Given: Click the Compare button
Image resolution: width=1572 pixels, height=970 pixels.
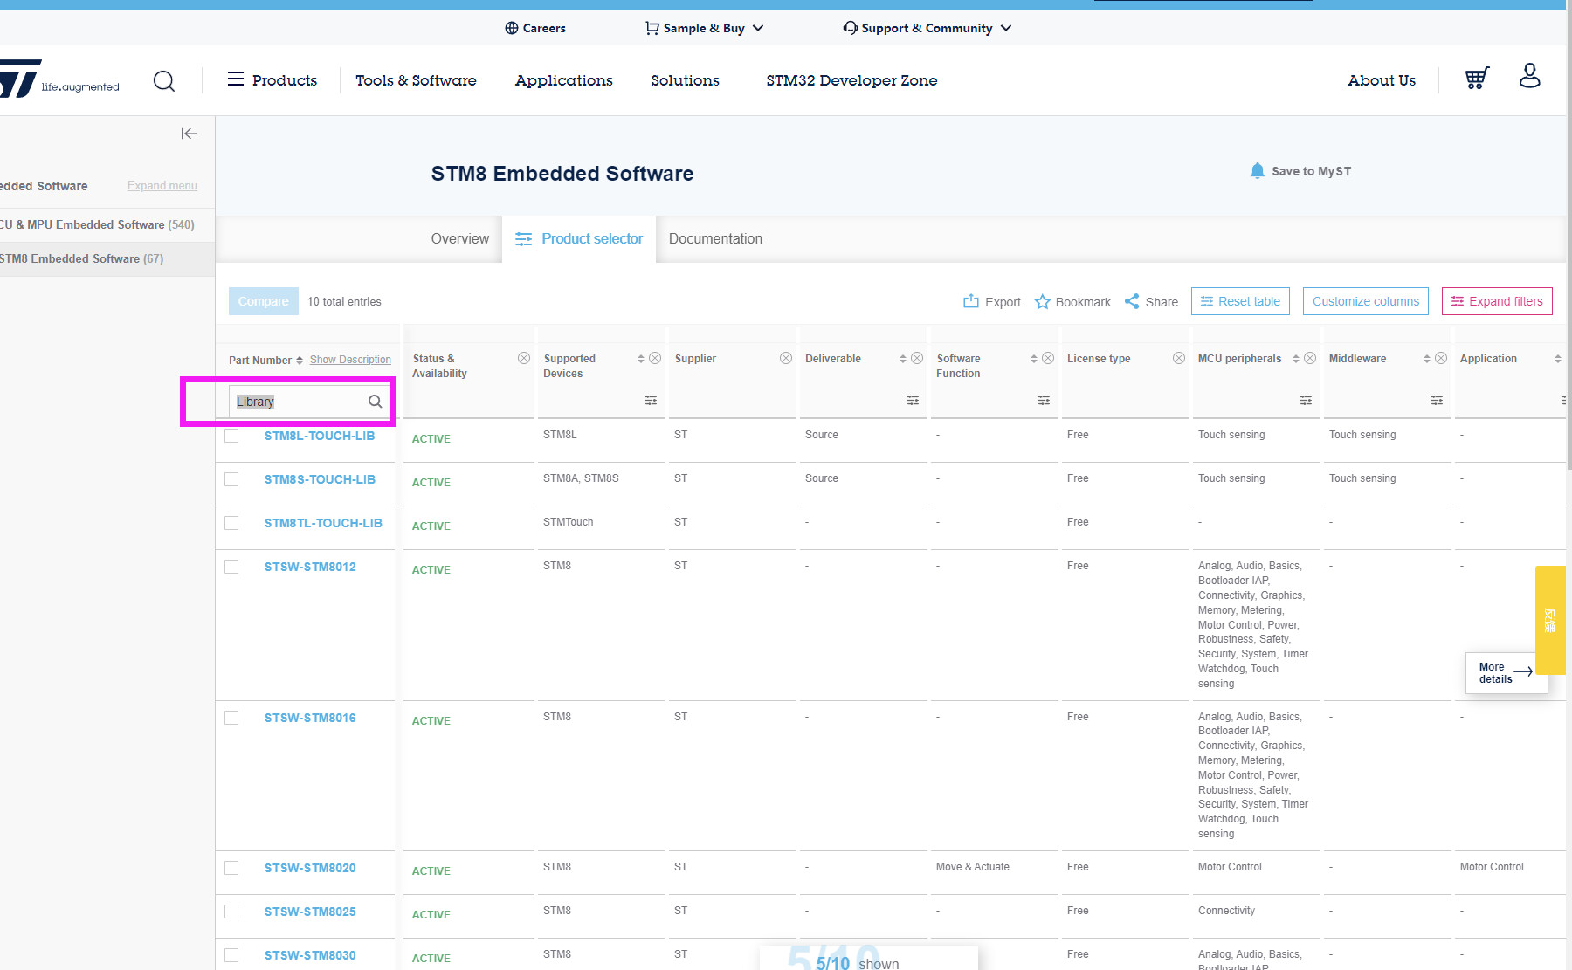Looking at the screenshot, I should 264,301.
